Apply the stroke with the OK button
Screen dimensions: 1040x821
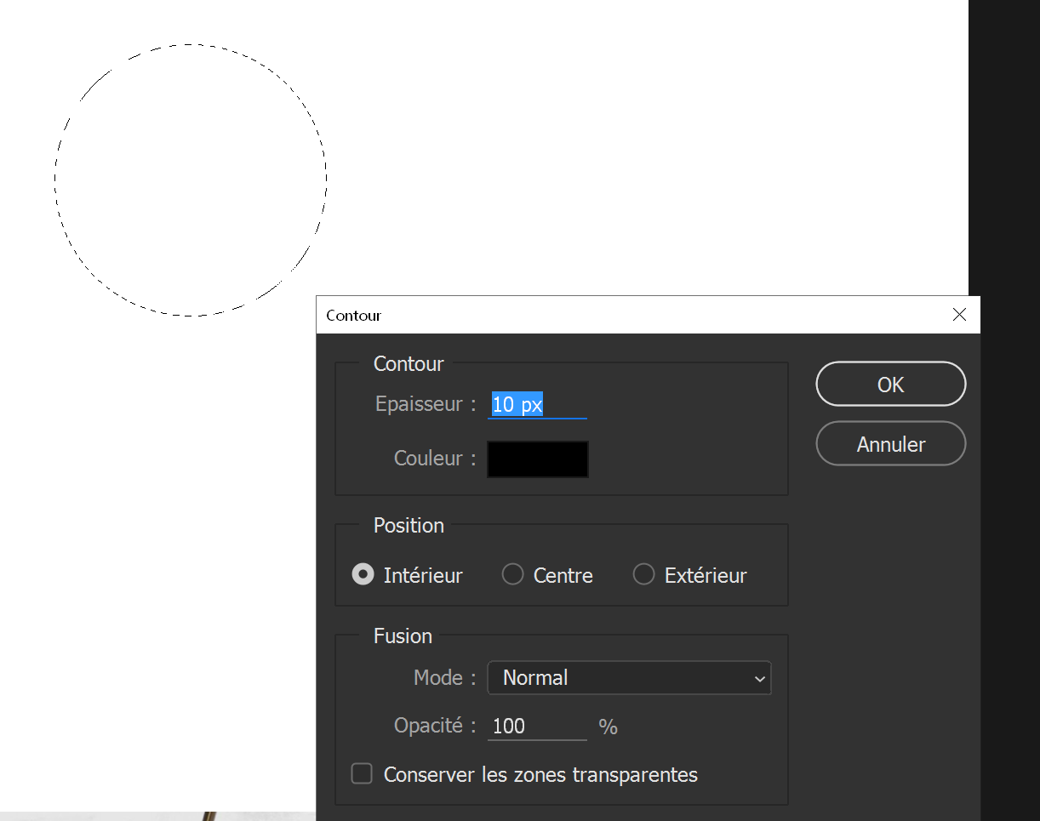pyautogui.click(x=890, y=384)
